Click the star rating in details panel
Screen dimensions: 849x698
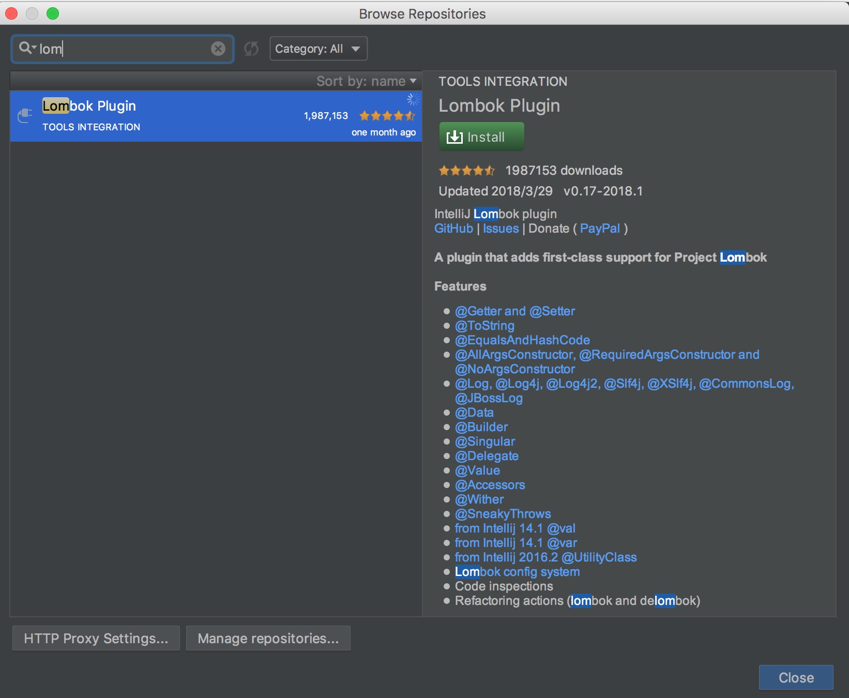tap(466, 170)
